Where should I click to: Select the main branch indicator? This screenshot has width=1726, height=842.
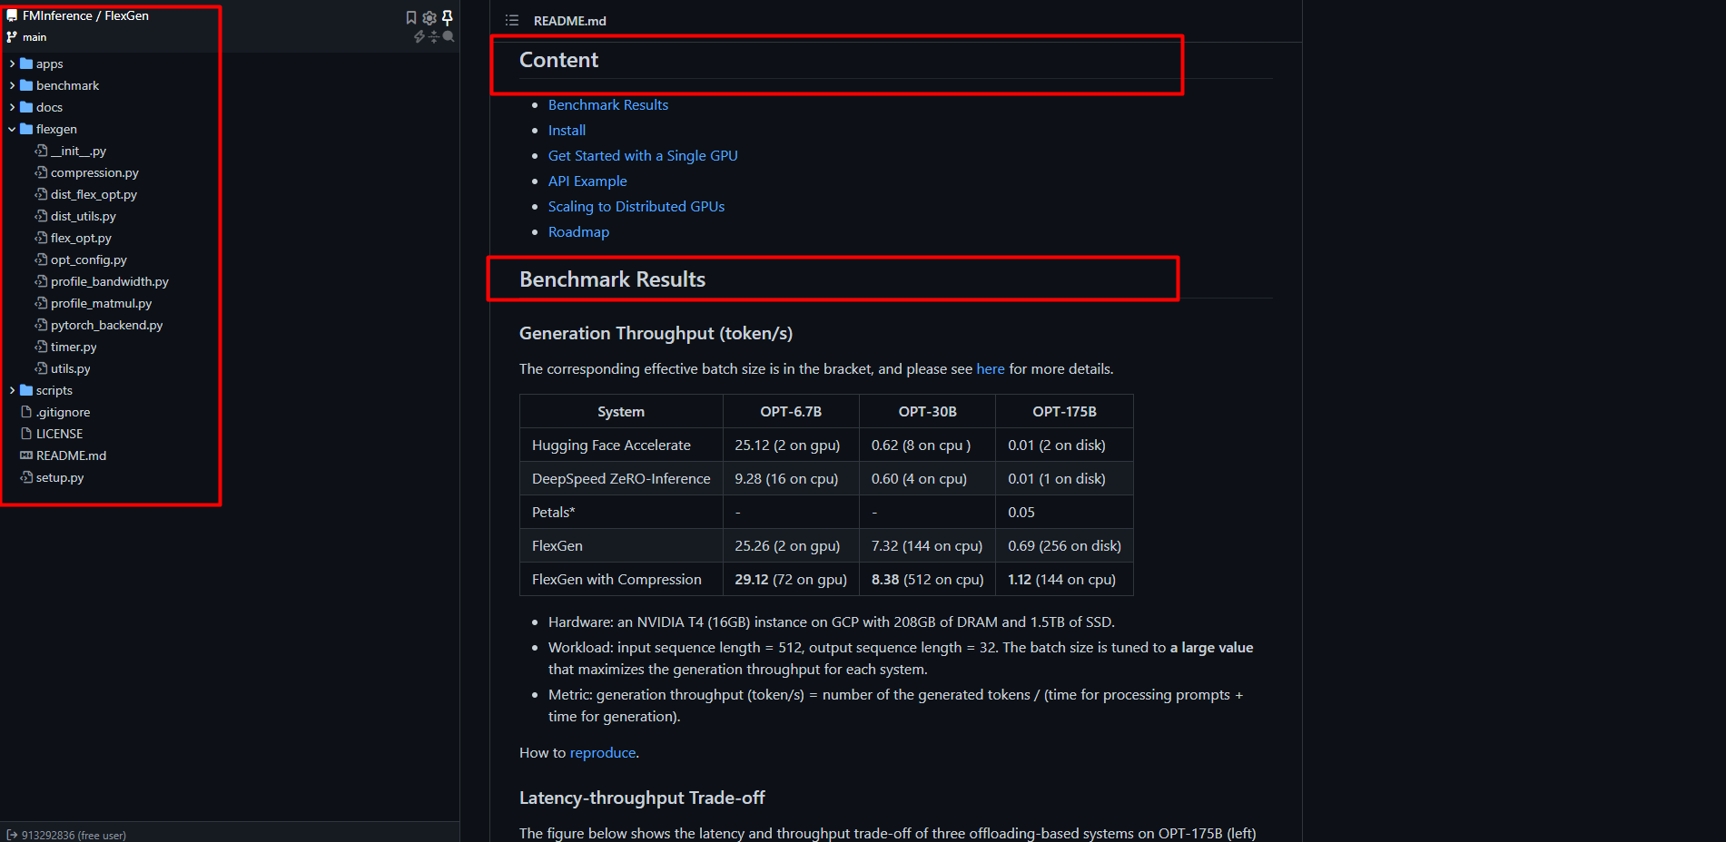point(26,37)
